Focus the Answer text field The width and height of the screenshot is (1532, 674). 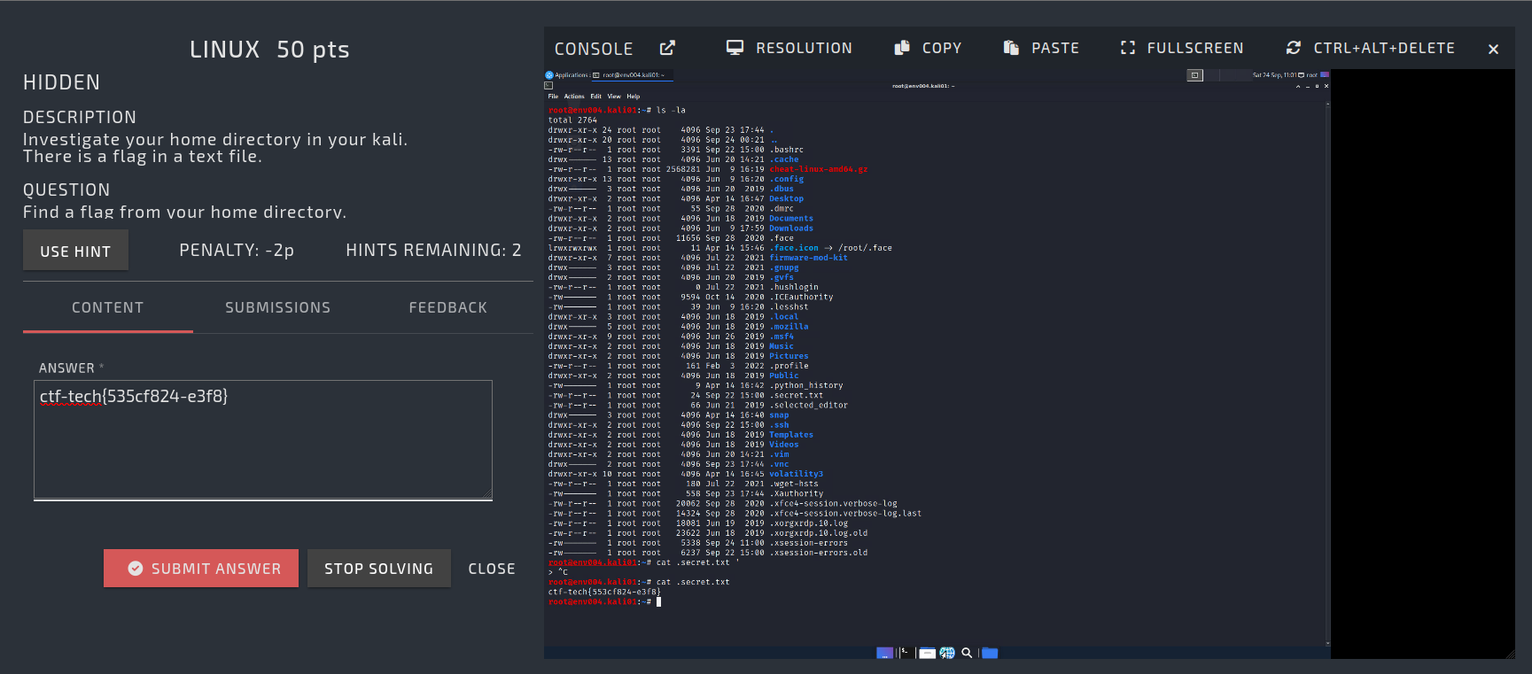point(262,439)
